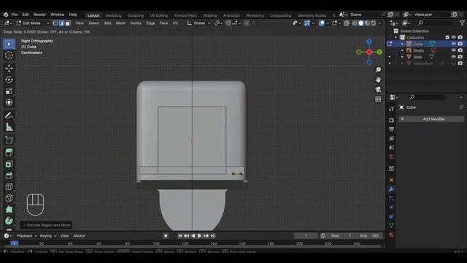Activate the Transform tool
The width and height of the screenshot is (467, 263).
click(9, 102)
